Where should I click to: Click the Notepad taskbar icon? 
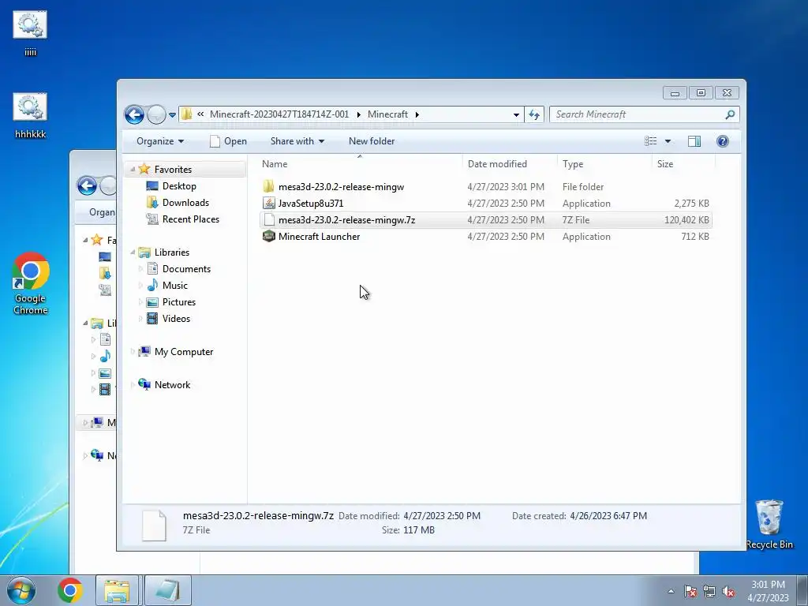(x=167, y=590)
